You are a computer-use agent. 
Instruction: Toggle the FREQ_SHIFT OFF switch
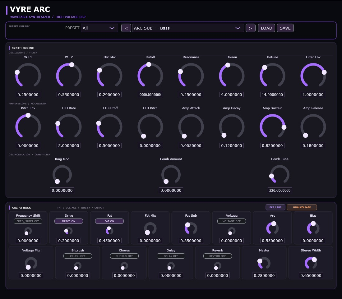point(28,221)
